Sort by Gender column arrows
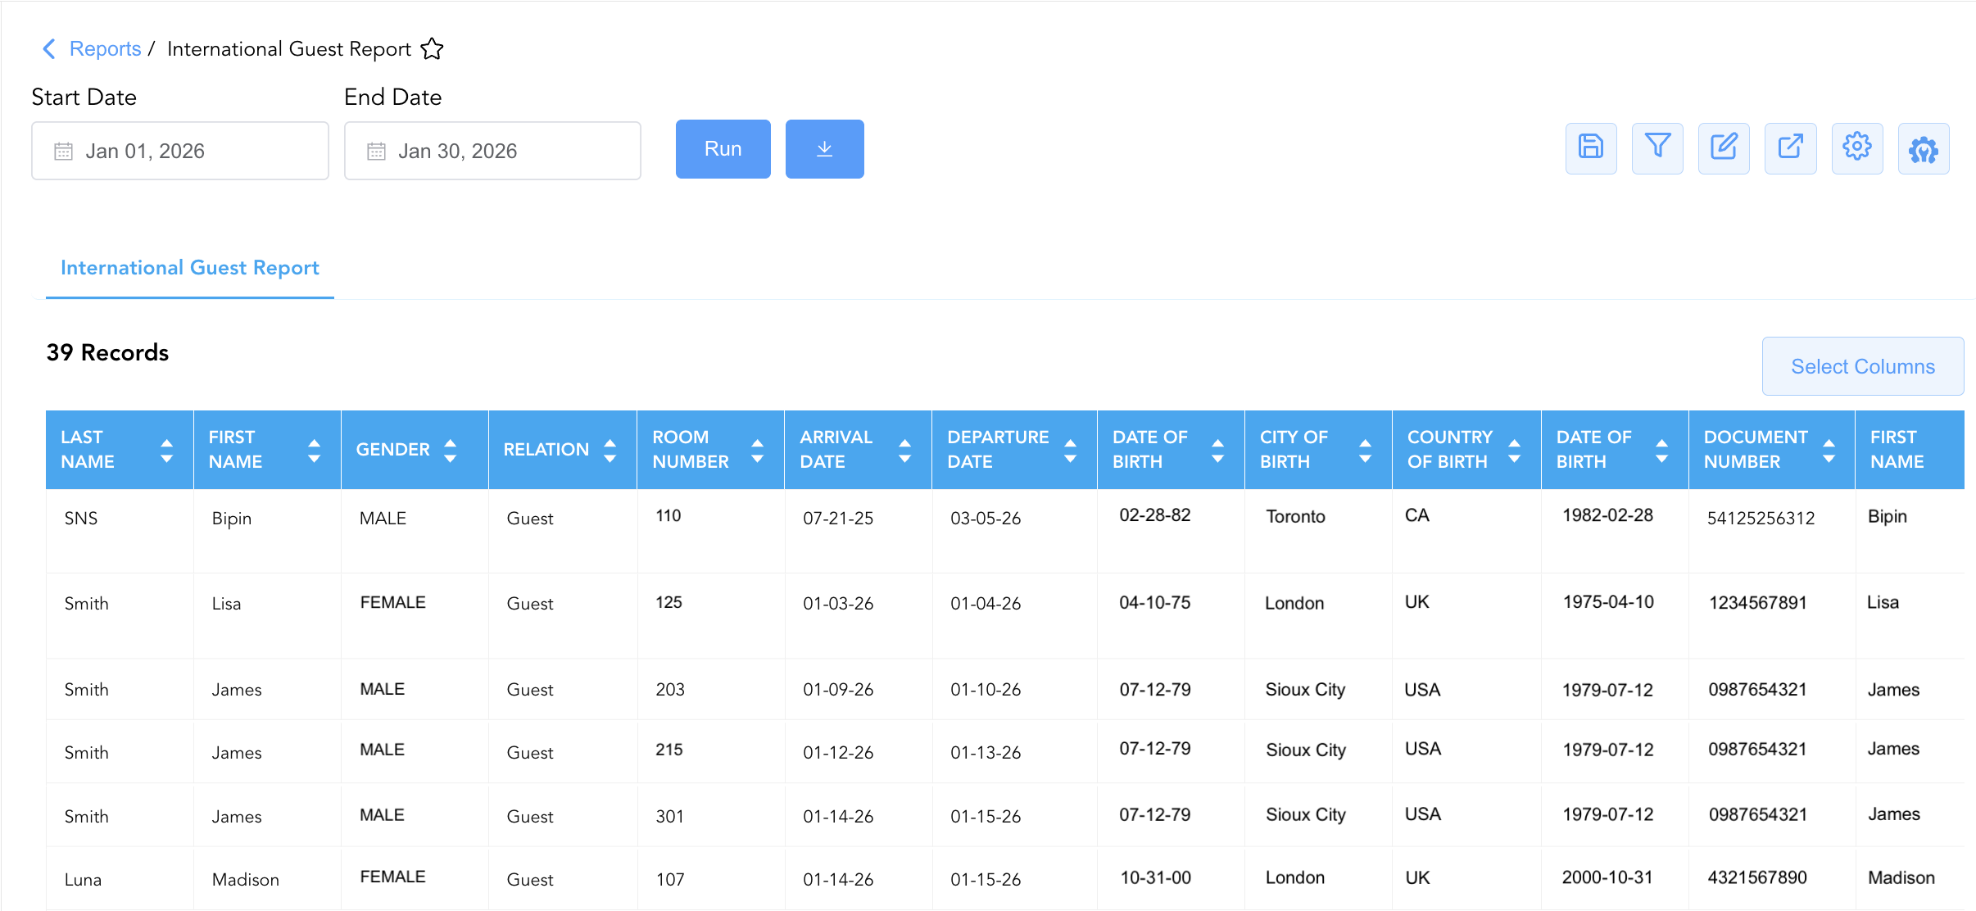1976x911 pixels. pyautogui.click(x=450, y=450)
